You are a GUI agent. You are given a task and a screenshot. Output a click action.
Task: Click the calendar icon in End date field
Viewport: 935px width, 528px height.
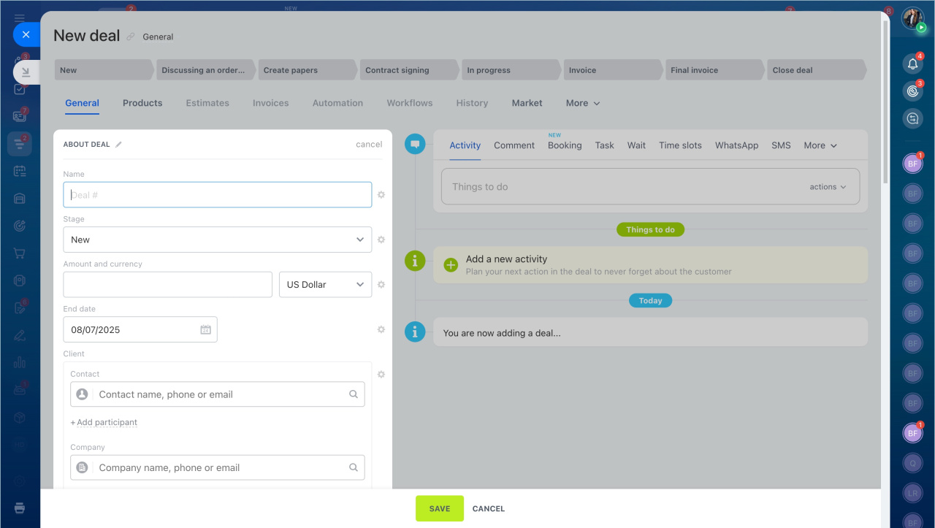coord(205,330)
